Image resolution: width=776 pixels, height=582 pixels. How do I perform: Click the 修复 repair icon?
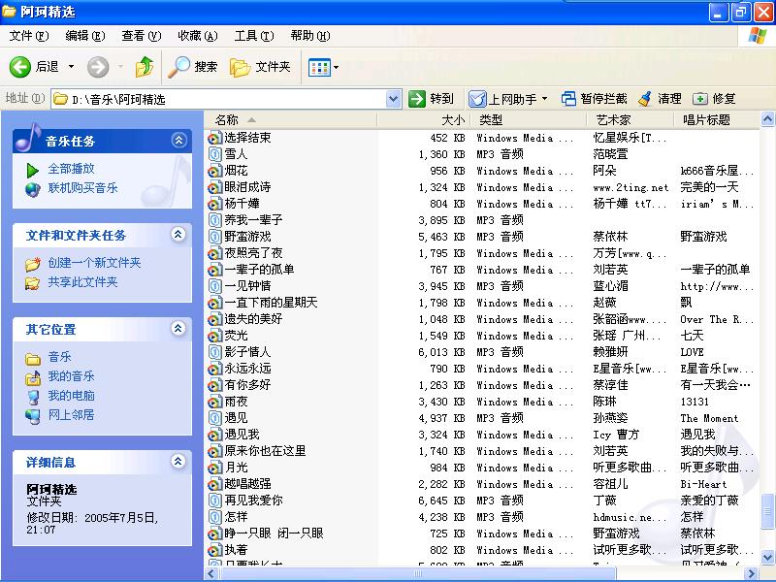tap(700, 99)
